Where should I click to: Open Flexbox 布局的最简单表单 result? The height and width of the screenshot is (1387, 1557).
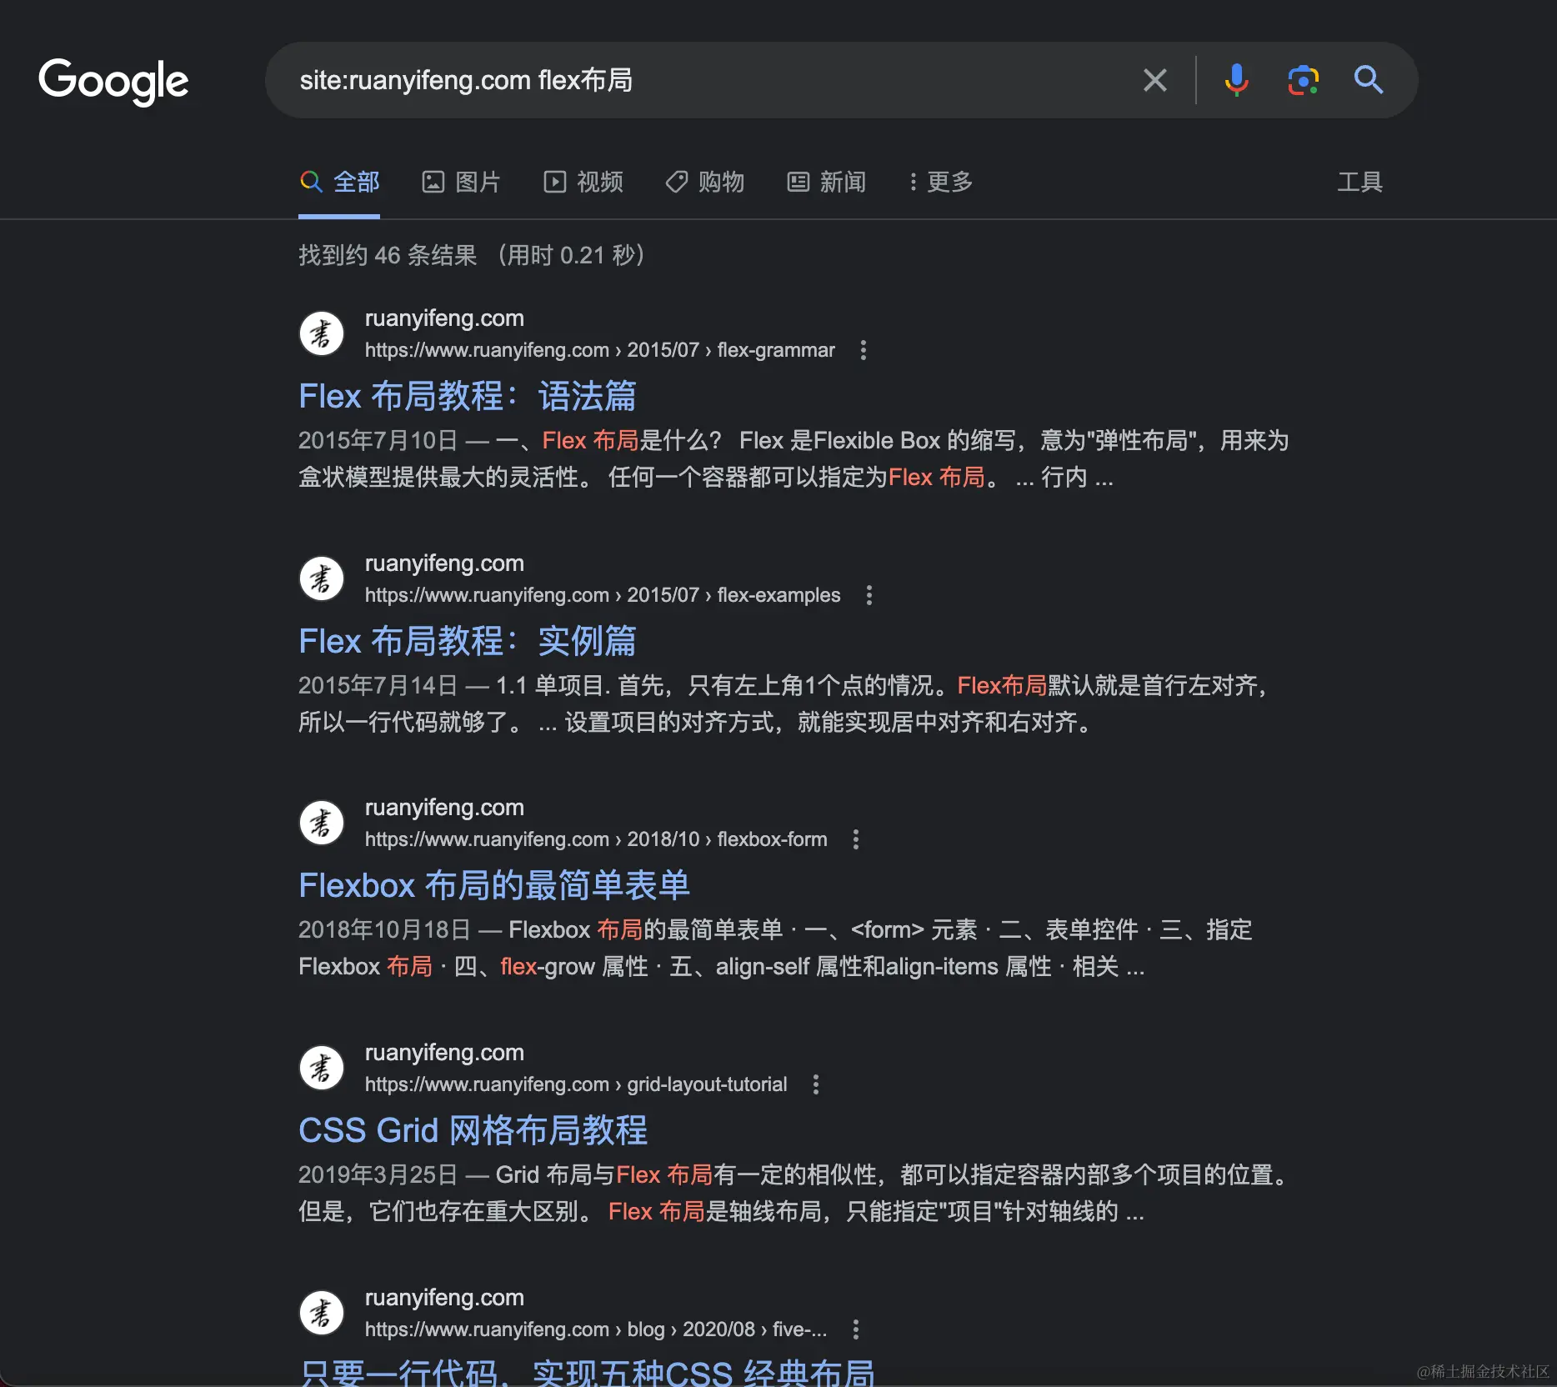(x=494, y=885)
